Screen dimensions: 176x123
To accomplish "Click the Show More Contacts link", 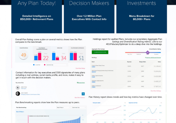I will point(80,98).
